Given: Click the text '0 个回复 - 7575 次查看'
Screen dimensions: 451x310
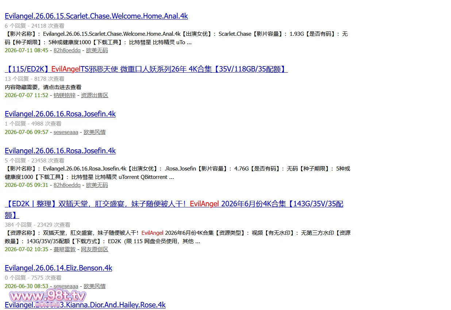Looking at the screenshot, I should pos(33,278).
